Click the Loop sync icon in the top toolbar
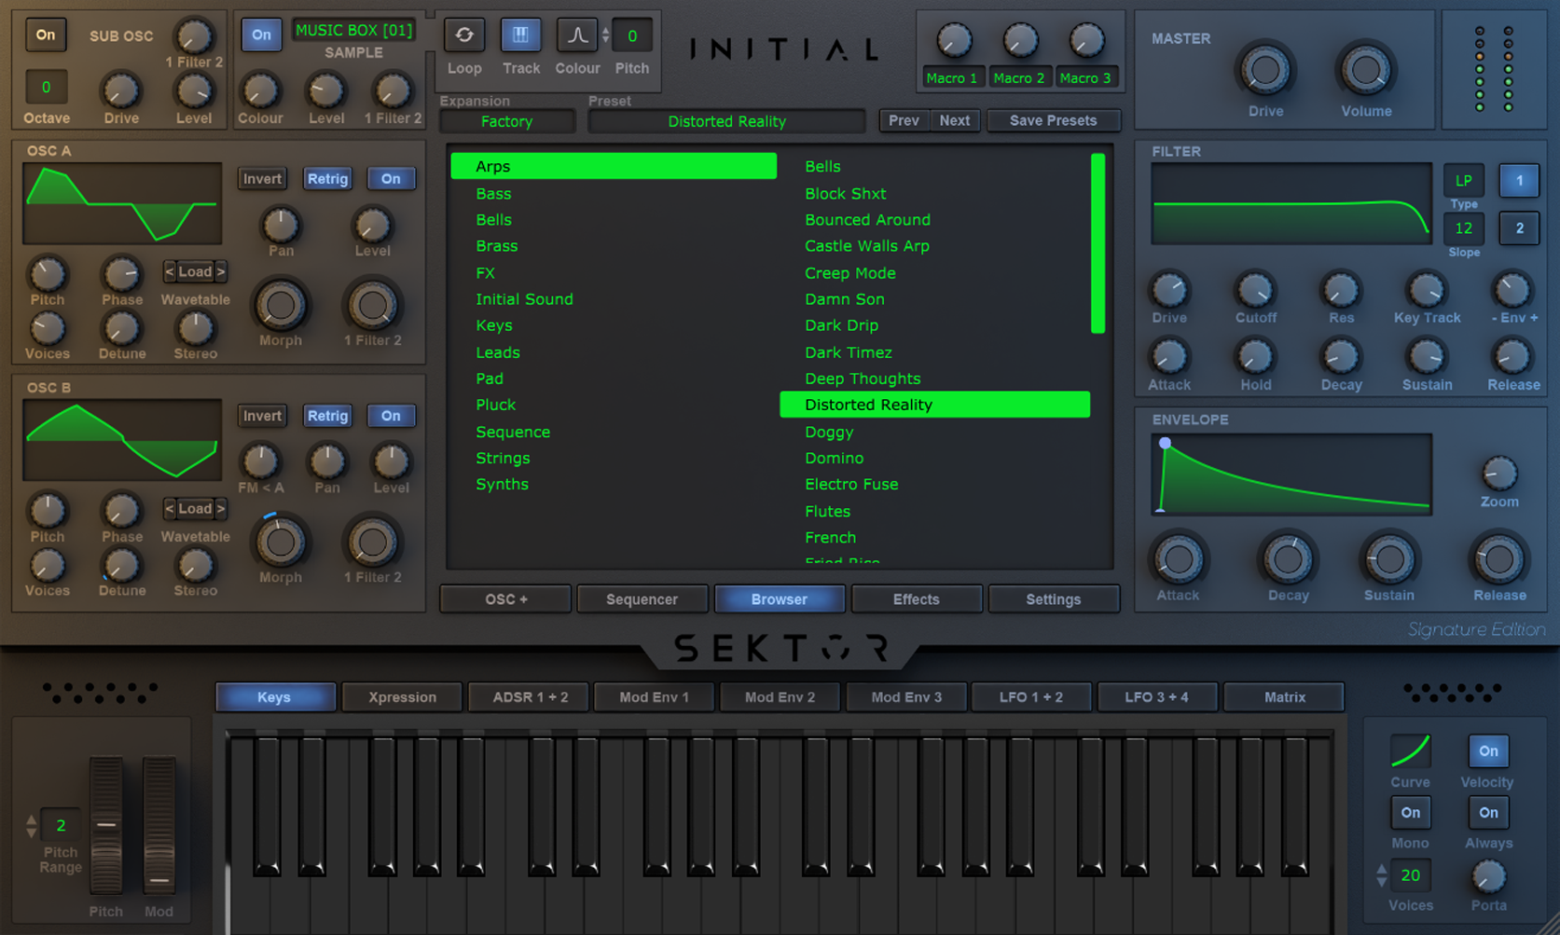 point(463,34)
